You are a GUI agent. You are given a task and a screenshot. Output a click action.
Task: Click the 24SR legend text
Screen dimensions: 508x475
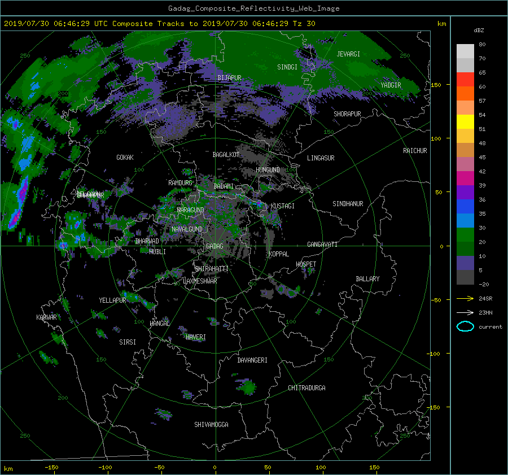pos(485,299)
